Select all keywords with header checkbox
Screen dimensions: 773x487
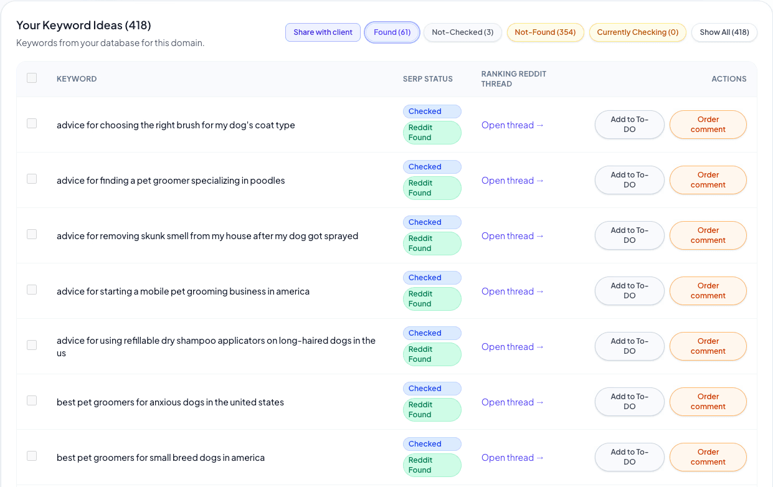point(32,78)
